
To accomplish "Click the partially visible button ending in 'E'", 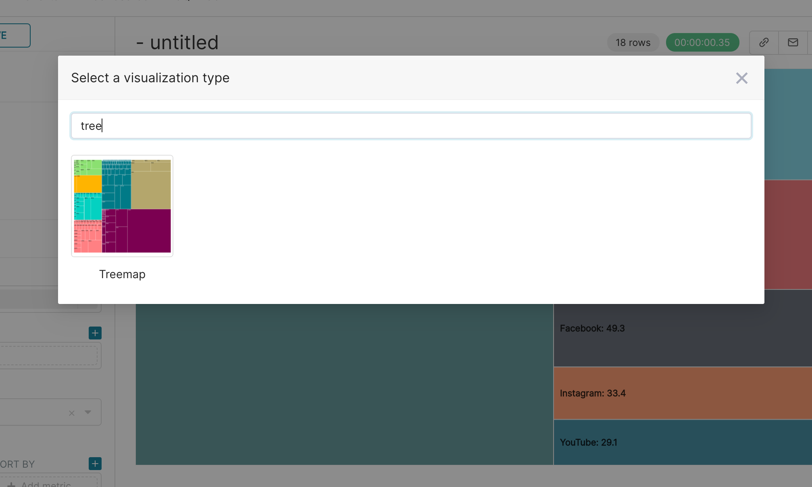I will click(x=14, y=35).
